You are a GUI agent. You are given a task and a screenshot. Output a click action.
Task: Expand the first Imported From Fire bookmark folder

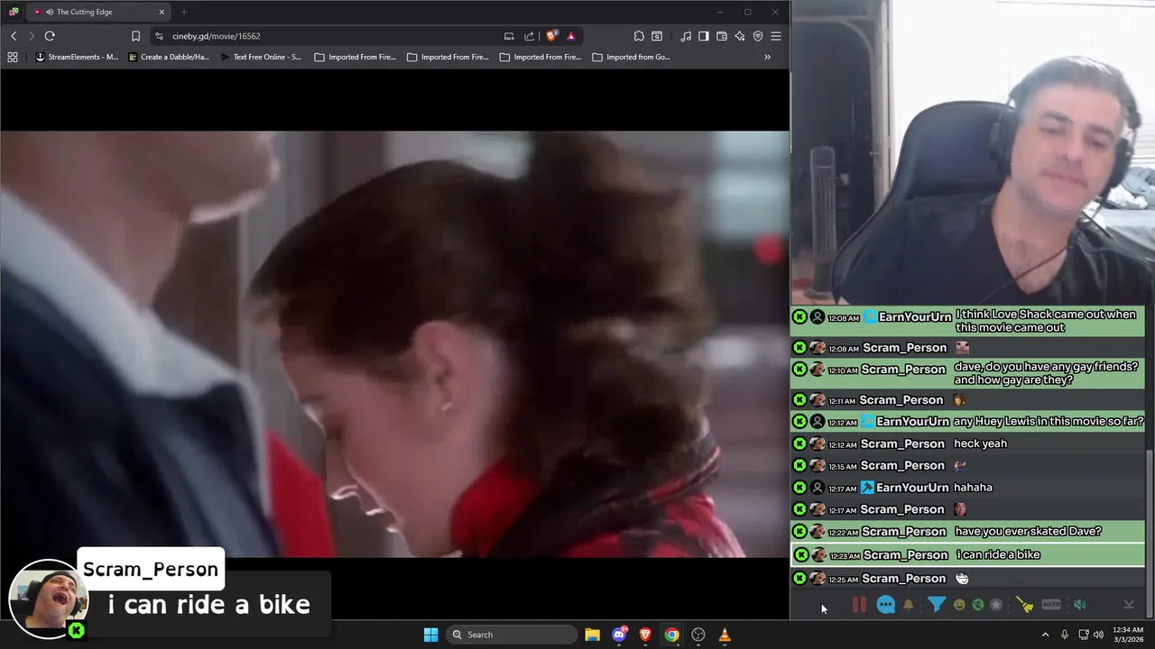[x=355, y=57]
